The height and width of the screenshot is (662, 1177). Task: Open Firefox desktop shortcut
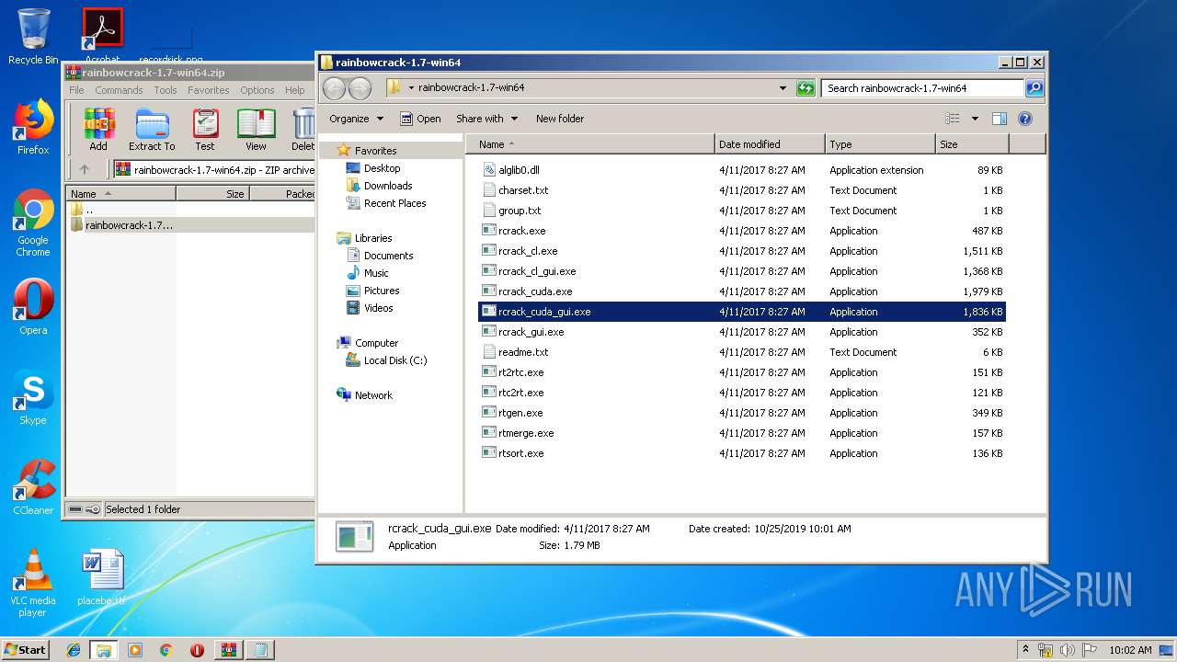pos(33,128)
